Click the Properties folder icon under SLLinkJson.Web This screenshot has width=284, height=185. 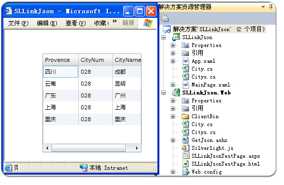click(x=185, y=100)
